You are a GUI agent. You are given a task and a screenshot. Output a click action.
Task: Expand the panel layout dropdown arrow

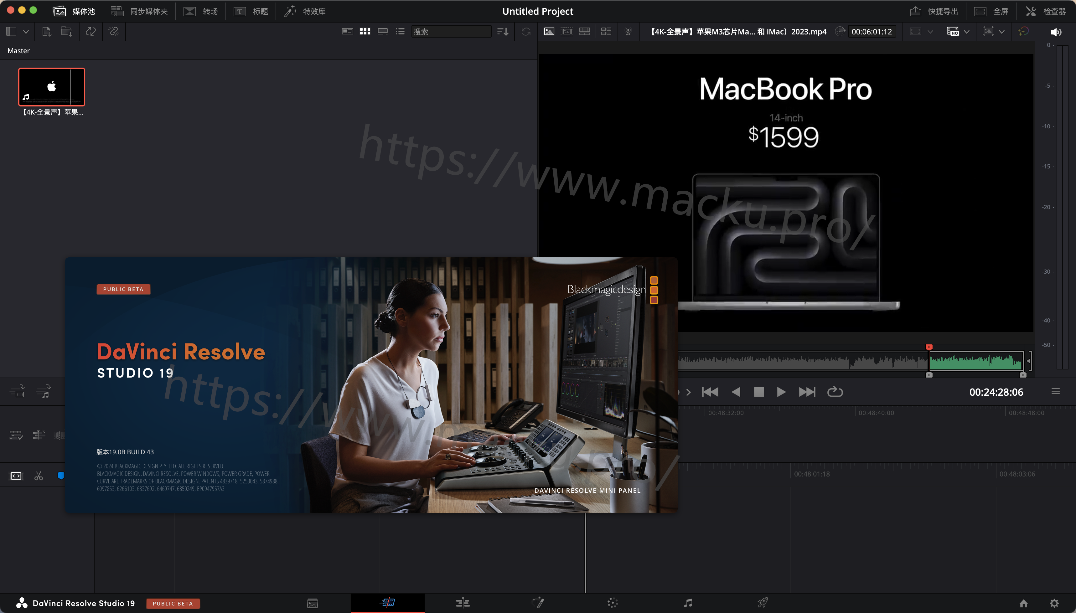coord(26,32)
